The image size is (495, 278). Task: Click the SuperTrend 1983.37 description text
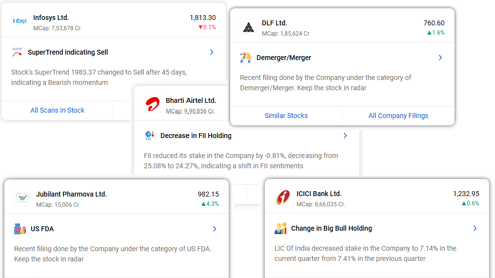point(99,78)
